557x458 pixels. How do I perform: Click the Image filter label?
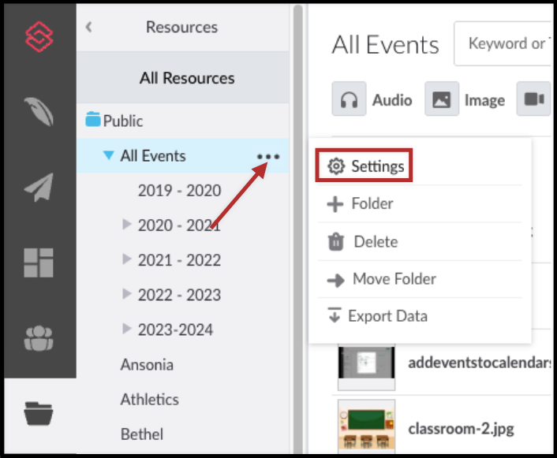pos(484,100)
